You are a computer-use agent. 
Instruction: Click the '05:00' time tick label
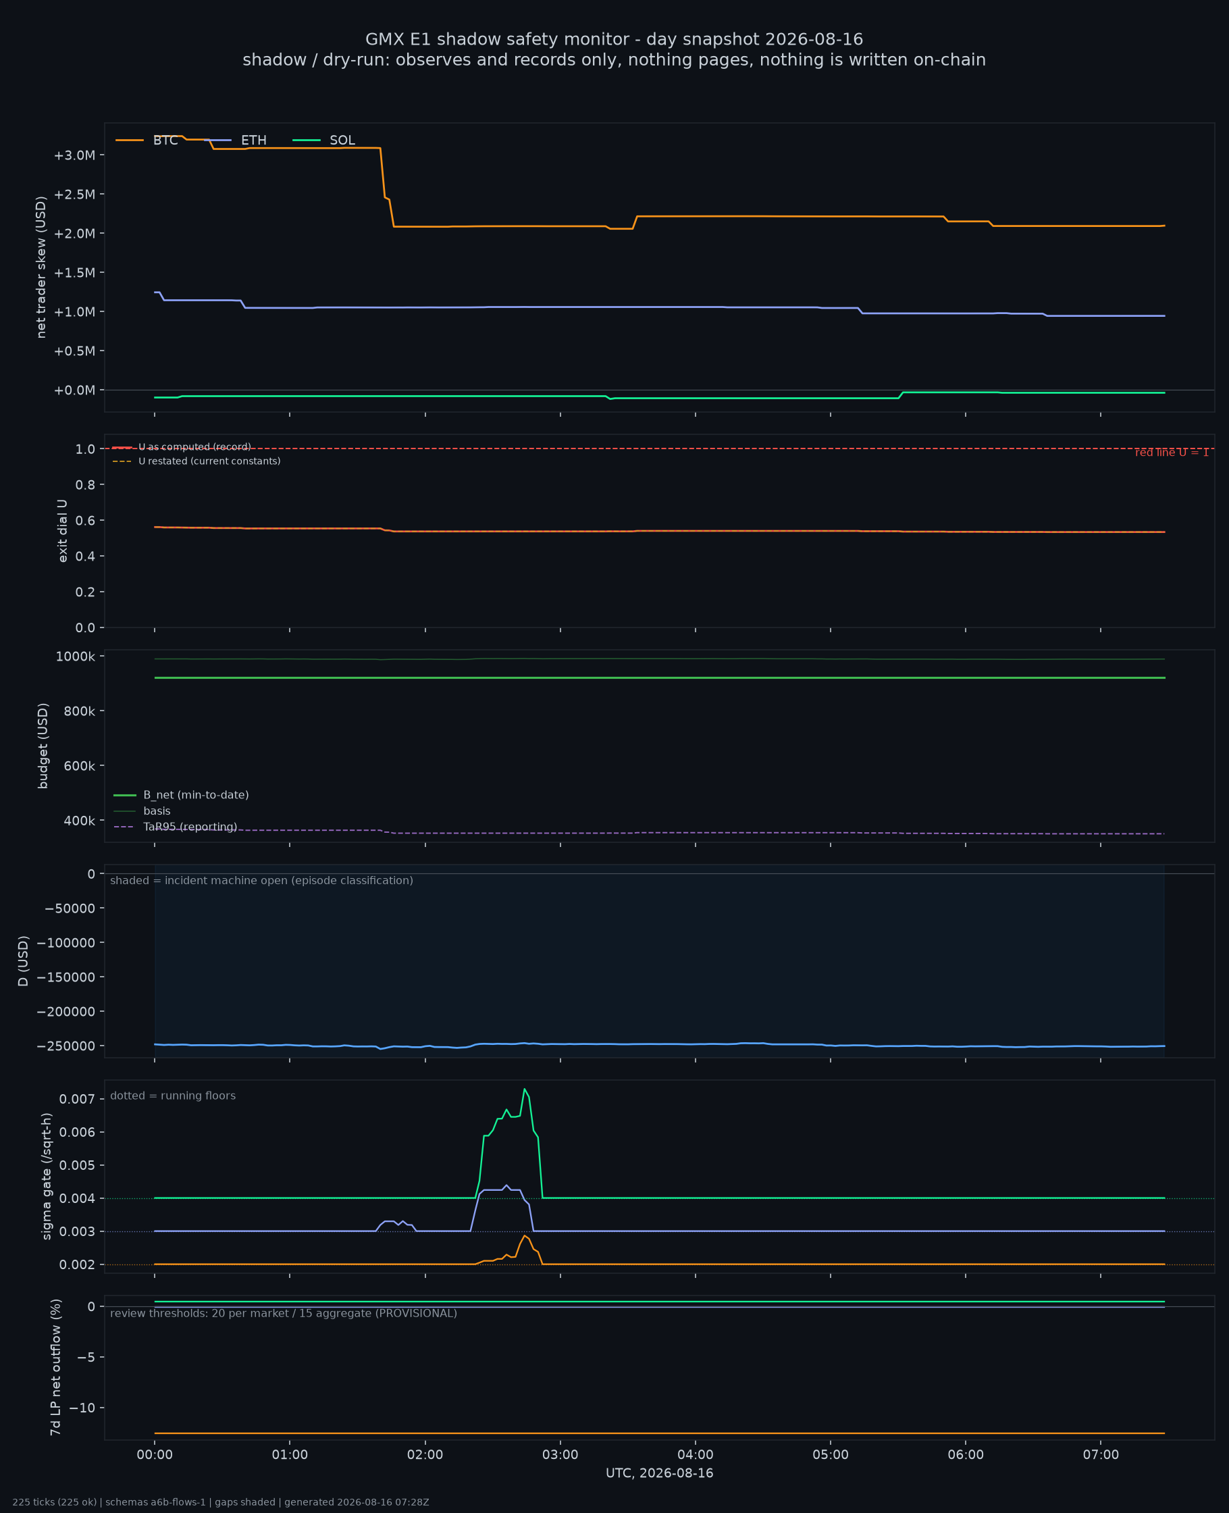831,1455
